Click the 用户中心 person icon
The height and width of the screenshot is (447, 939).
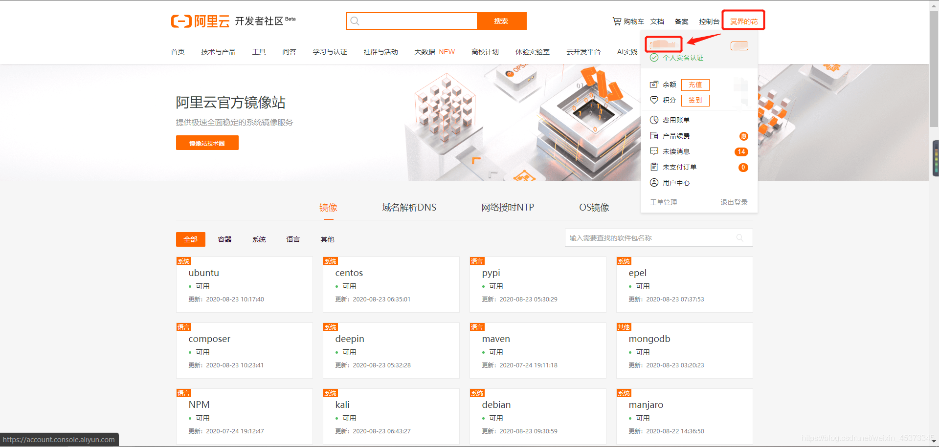[654, 183]
